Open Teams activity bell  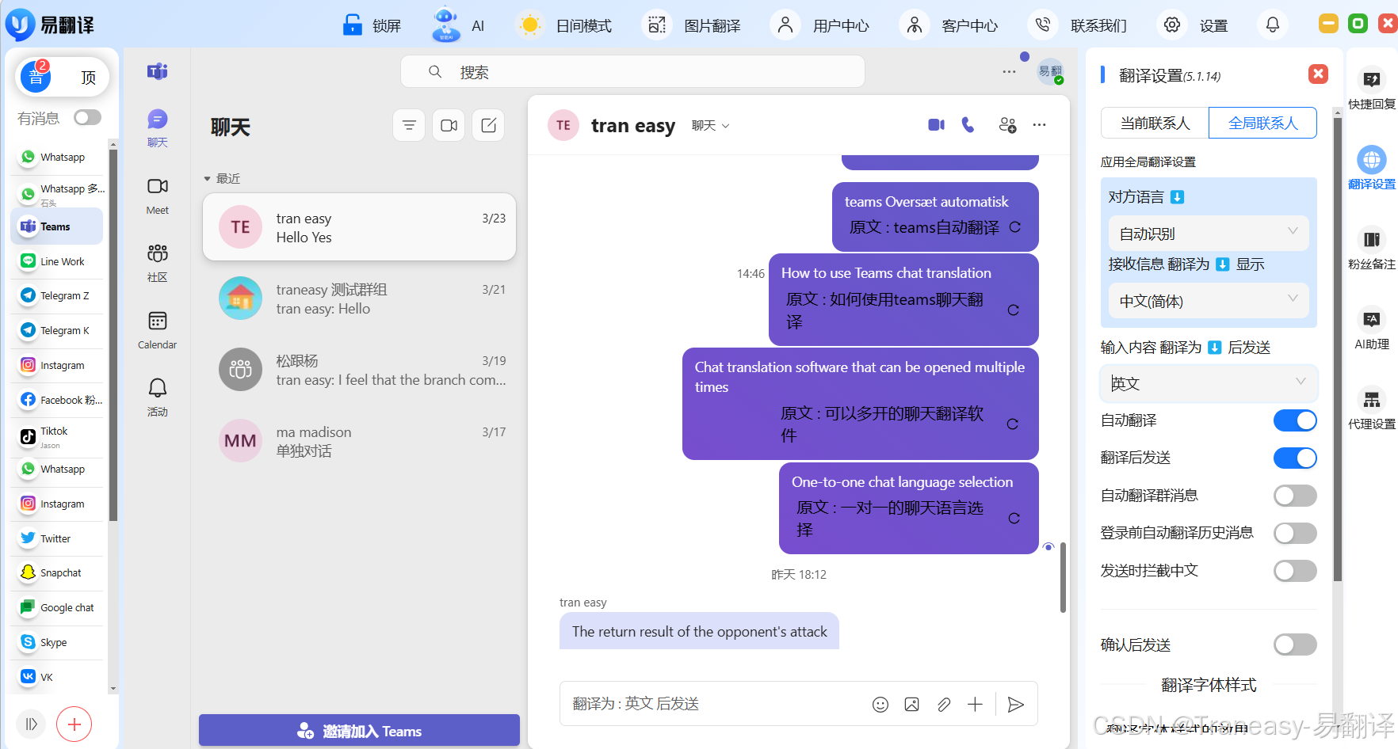tap(157, 397)
